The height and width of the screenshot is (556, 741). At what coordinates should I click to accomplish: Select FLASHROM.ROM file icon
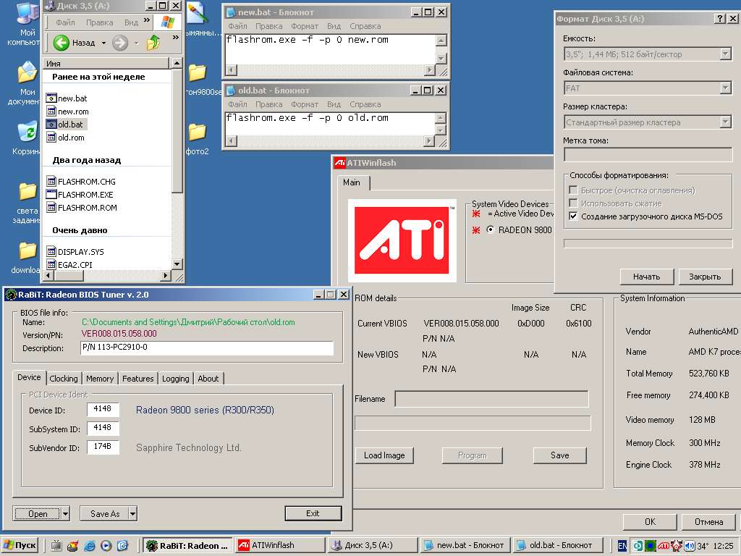point(51,208)
